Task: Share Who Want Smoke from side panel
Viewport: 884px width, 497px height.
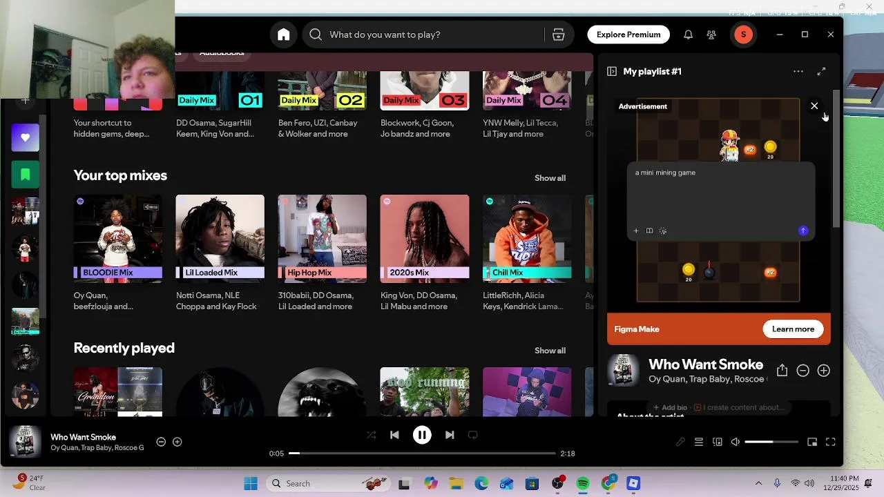Action: tap(782, 371)
